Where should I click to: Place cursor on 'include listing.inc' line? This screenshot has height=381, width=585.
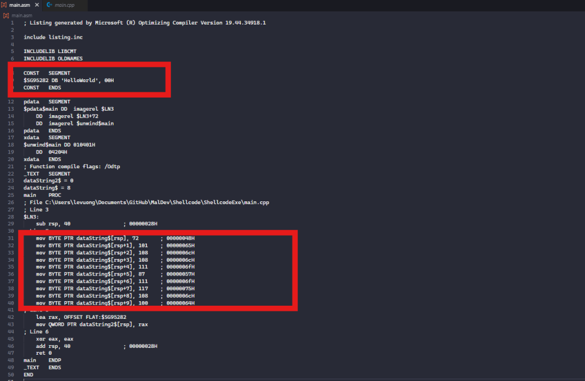coord(52,37)
